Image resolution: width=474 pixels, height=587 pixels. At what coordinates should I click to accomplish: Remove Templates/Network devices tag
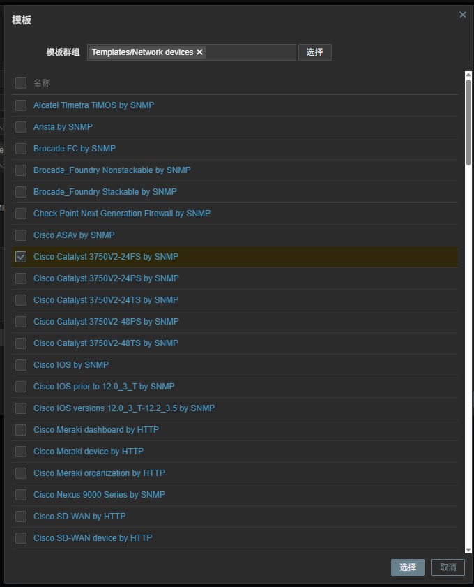tap(199, 52)
